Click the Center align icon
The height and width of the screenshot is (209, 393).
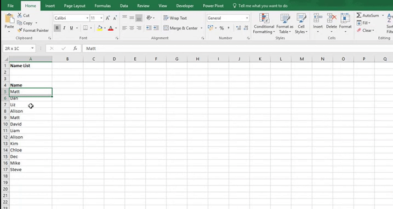pos(132,28)
